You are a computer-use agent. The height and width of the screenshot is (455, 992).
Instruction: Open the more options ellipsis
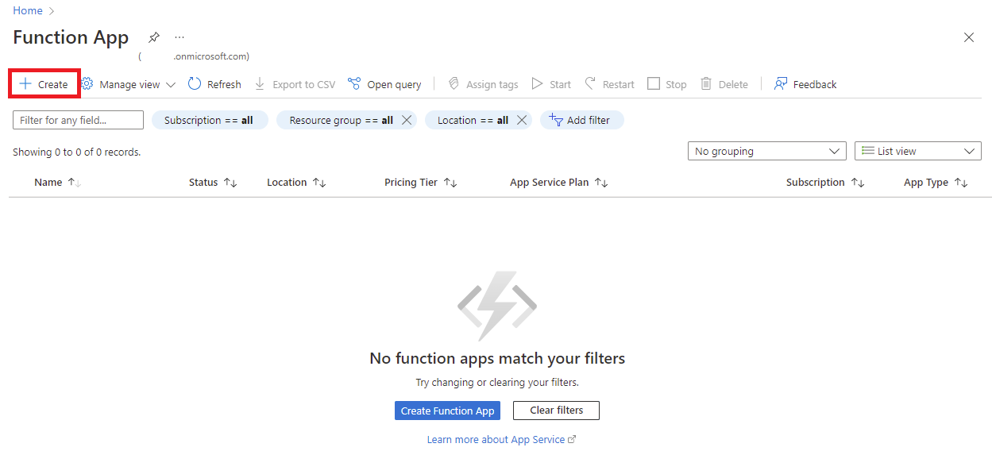[179, 37]
